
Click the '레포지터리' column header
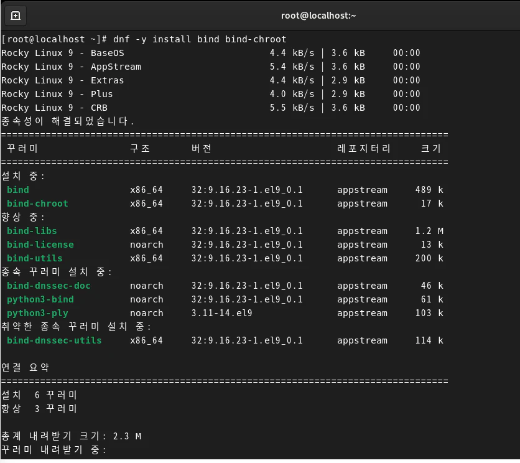pos(363,148)
